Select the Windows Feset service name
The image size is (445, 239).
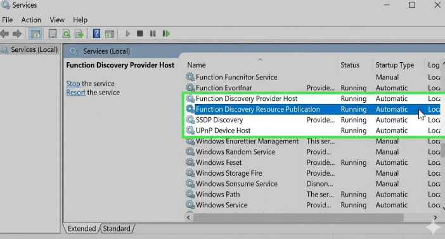tap(219, 162)
